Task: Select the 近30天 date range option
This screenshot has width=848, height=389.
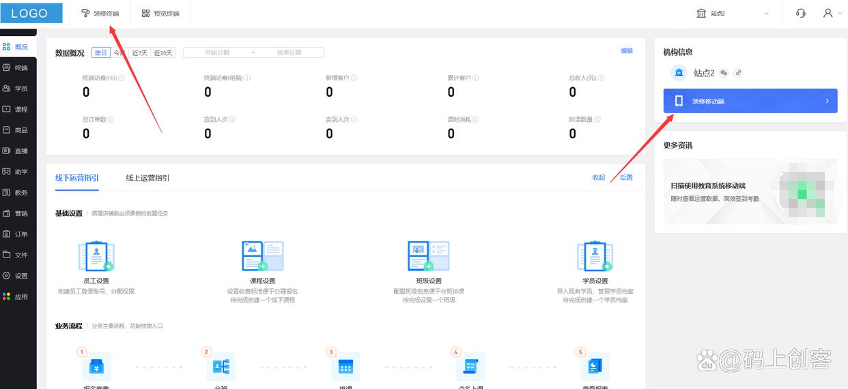Action: (162, 52)
